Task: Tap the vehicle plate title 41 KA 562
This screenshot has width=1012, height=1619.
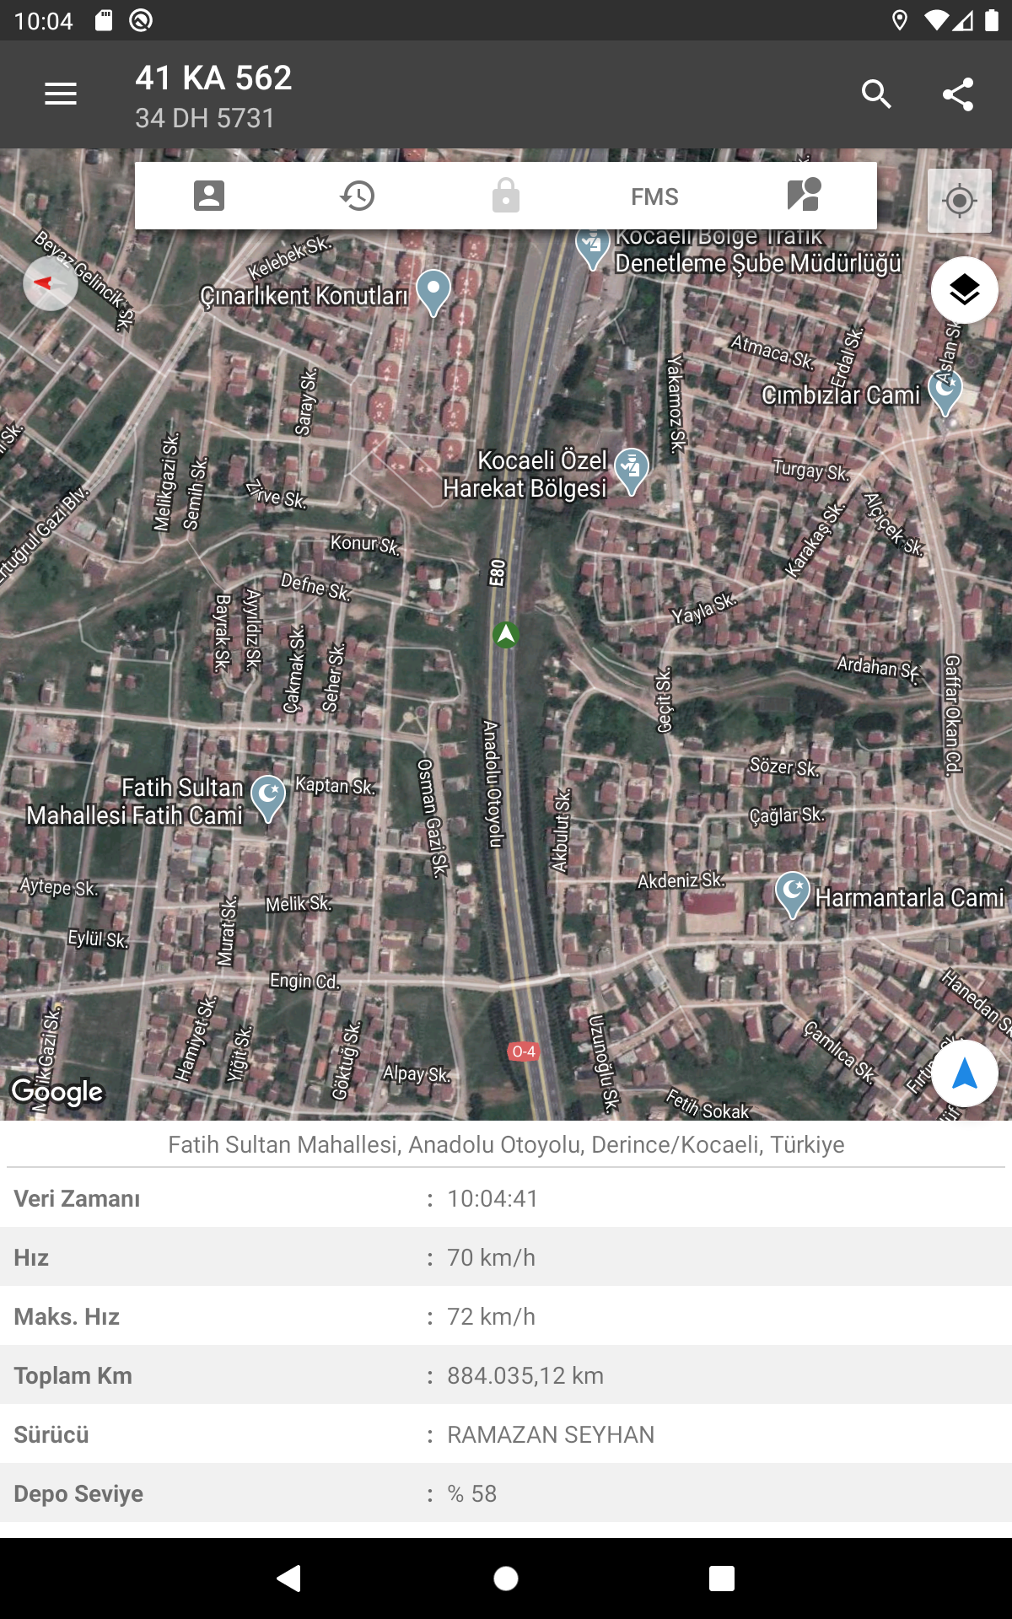Action: click(x=213, y=78)
